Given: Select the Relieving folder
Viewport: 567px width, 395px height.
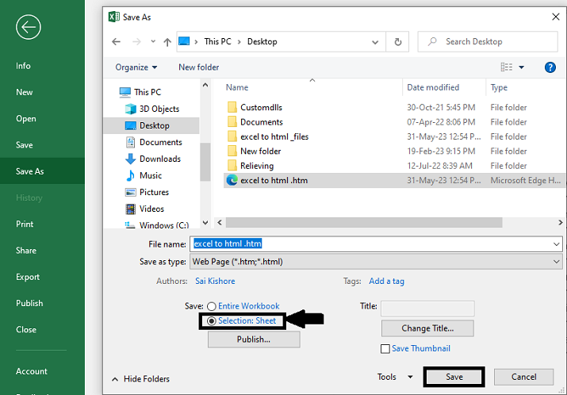Looking at the screenshot, I should pos(256,166).
